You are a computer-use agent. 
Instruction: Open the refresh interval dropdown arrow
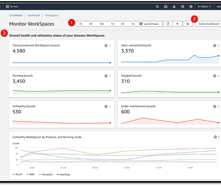pos(177,24)
